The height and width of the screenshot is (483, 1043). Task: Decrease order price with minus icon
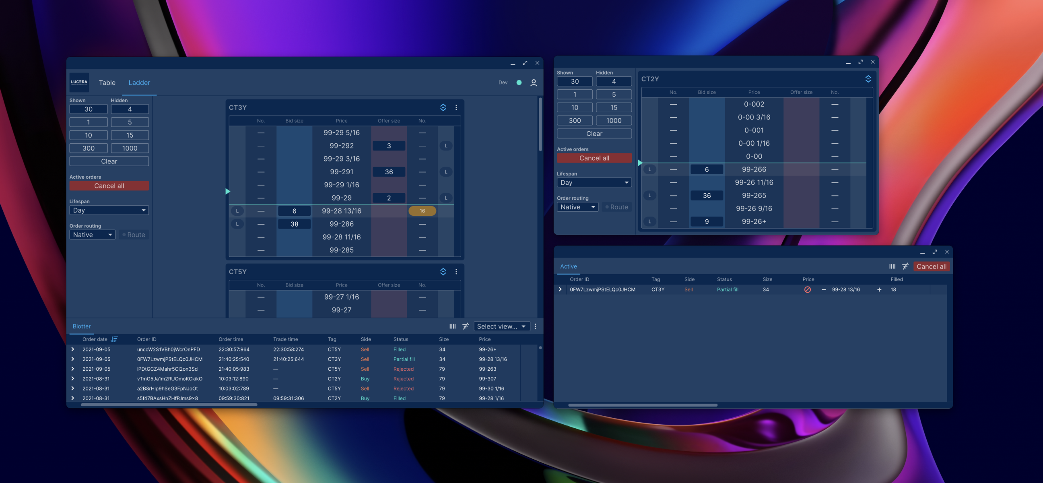pyautogui.click(x=824, y=289)
